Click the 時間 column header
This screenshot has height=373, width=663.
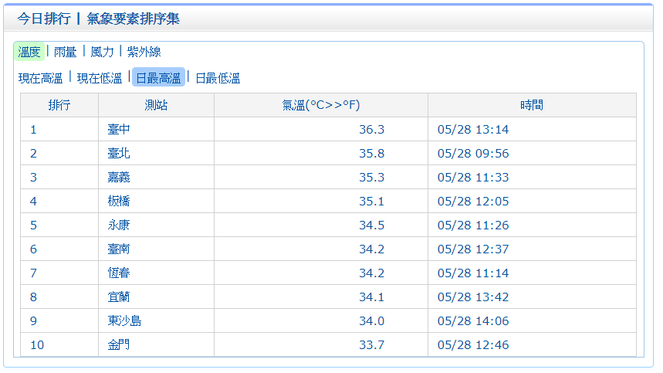coord(532,105)
